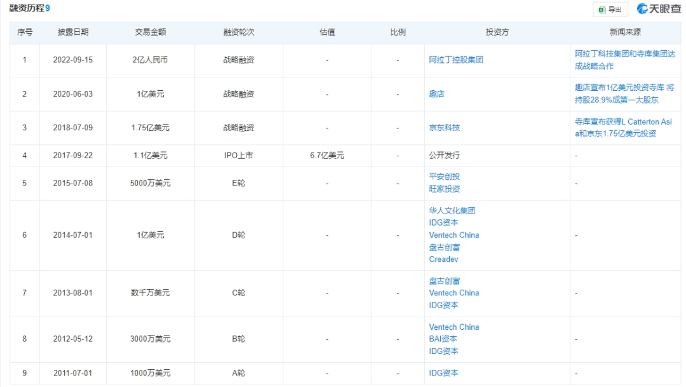This screenshot has height=387, width=686.
Task: Open investor 平安创投 link
Action: coord(445,177)
